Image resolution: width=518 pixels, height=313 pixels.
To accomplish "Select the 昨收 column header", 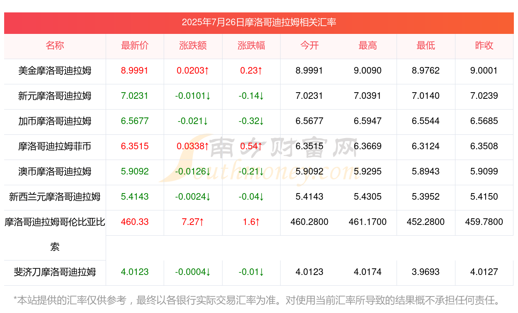I will (x=484, y=45).
